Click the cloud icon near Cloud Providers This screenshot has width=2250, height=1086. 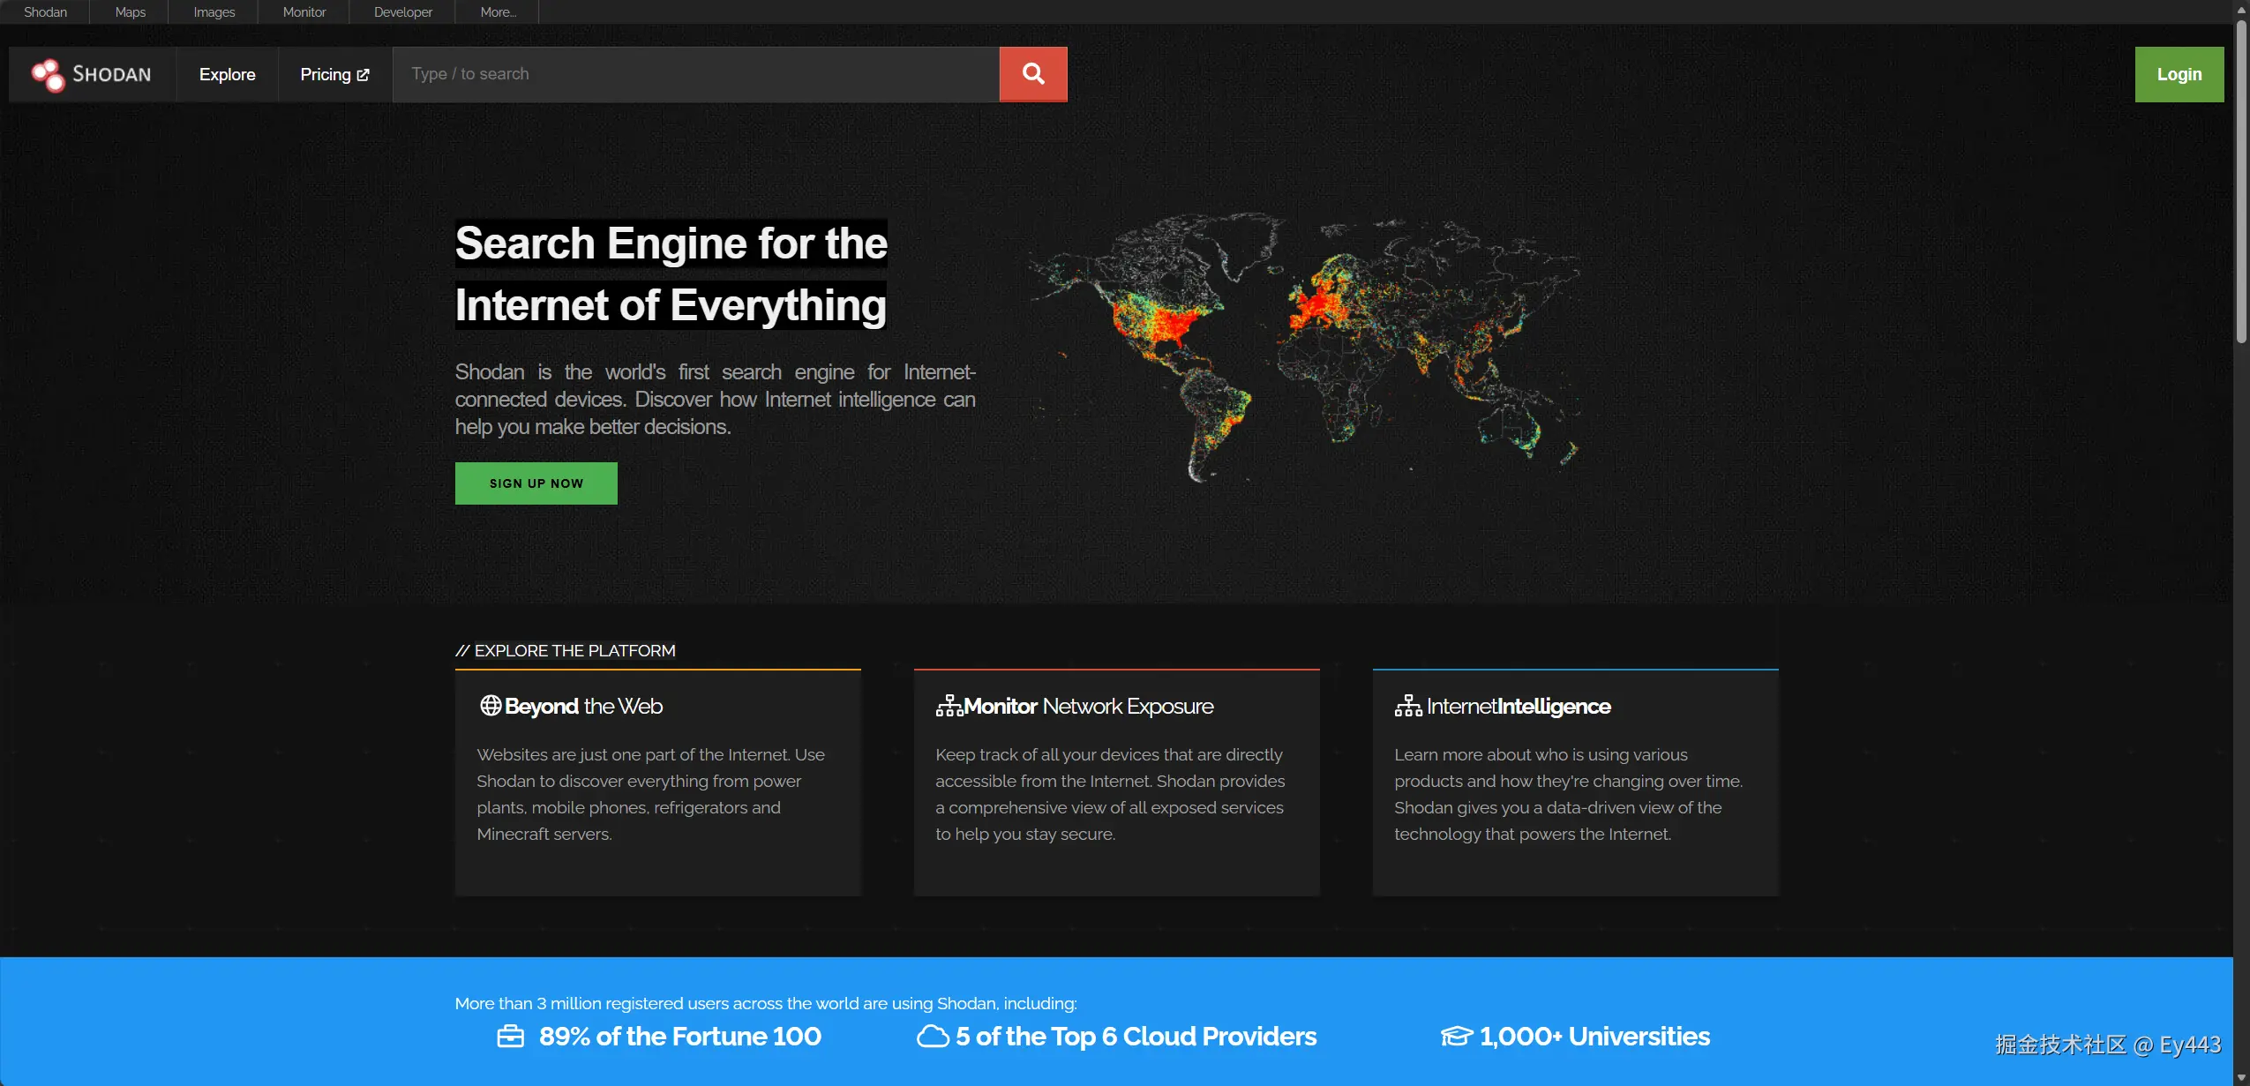click(933, 1037)
